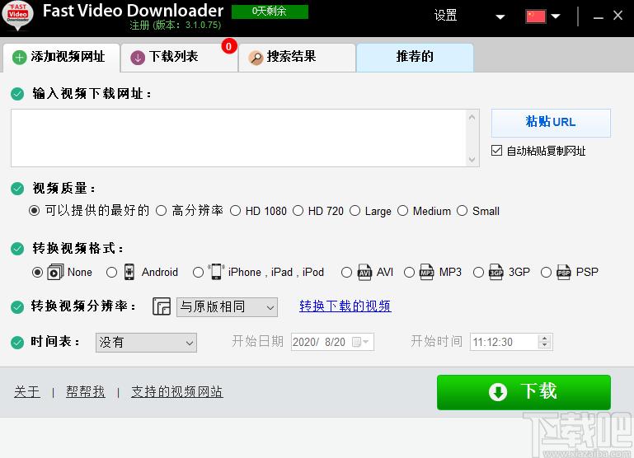Image resolution: width=634 pixels, height=458 pixels.
Task: Click the red 0 badge on download list
Action: click(229, 46)
